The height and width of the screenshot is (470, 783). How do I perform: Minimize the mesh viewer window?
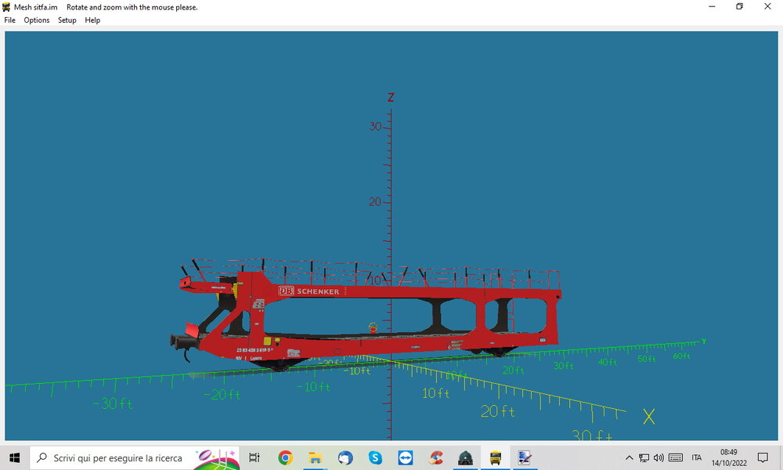tap(712, 6)
